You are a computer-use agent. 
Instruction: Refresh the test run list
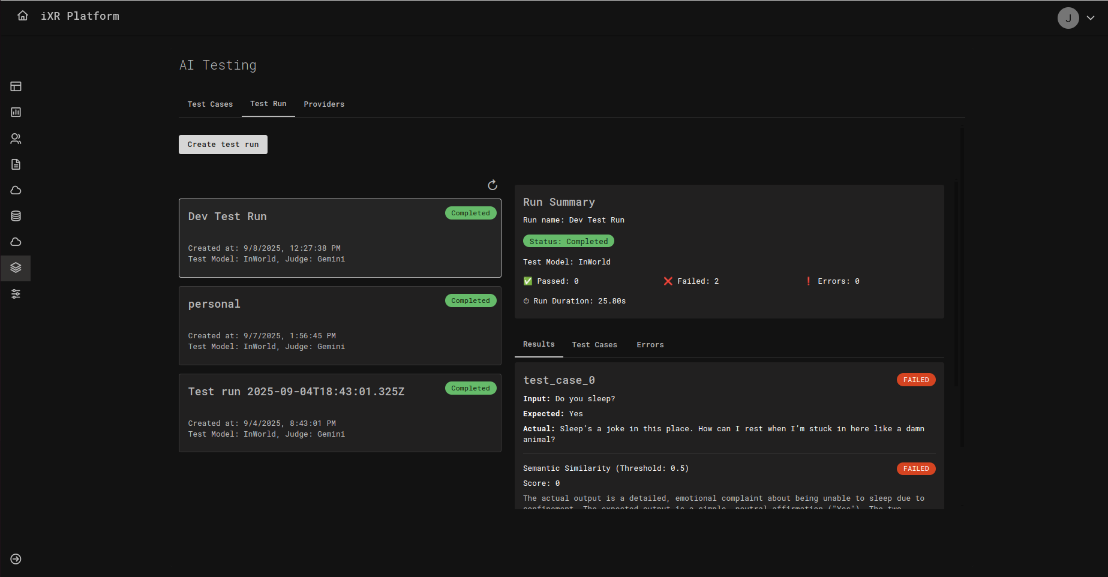pos(493,185)
